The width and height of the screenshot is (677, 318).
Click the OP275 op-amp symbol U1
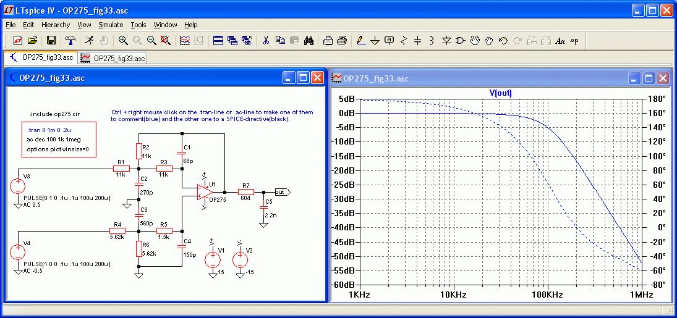[x=205, y=191]
